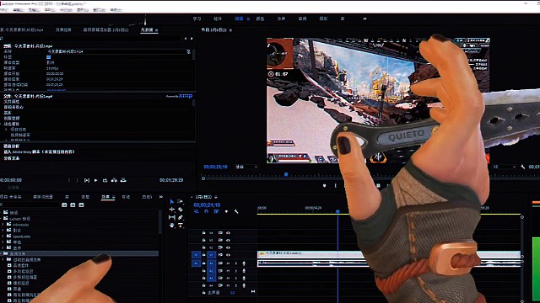Expand the Filmstocks folder
This screenshot has height=303, width=540.
click(x=3, y=225)
